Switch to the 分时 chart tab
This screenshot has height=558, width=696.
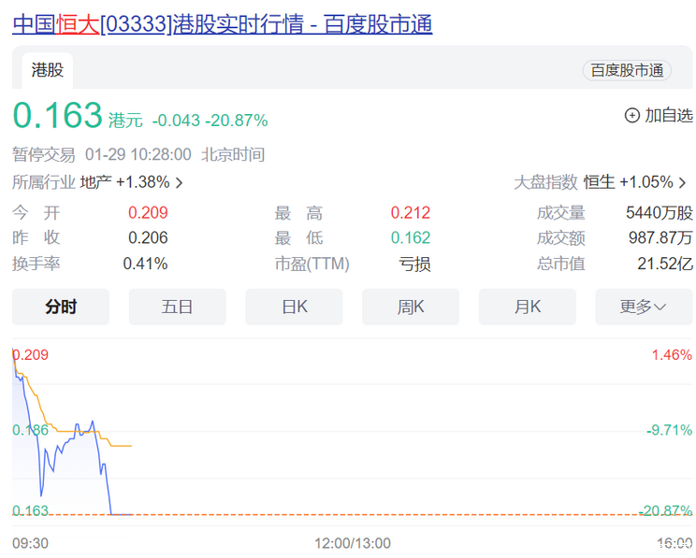(x=61, y=307)
